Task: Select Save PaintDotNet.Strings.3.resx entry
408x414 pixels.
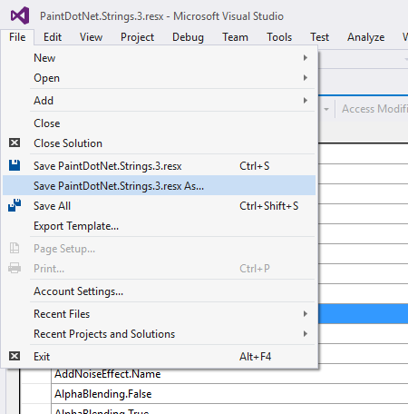Action: point(159,166)
